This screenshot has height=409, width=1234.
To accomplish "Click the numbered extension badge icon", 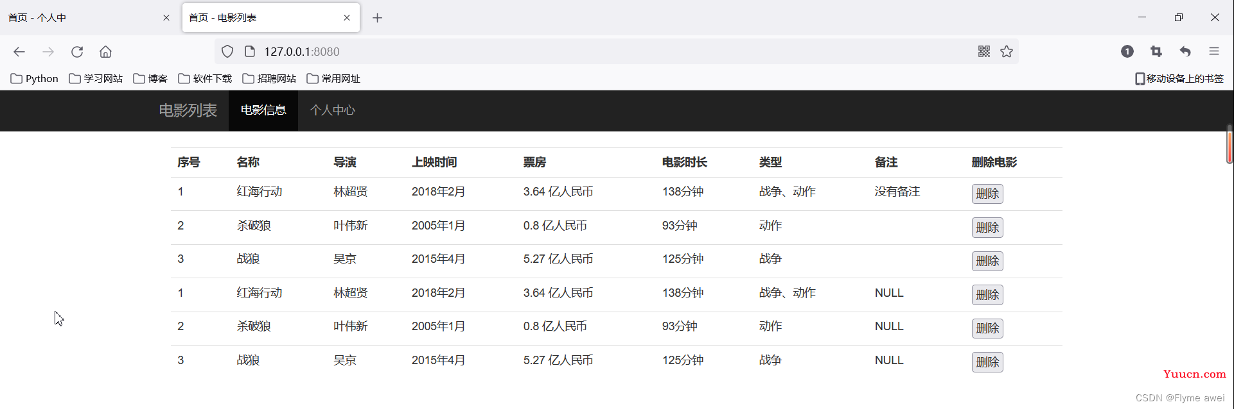I will (1127, 51).
